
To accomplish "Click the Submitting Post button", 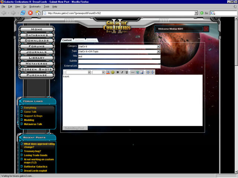I will point(75,128).
